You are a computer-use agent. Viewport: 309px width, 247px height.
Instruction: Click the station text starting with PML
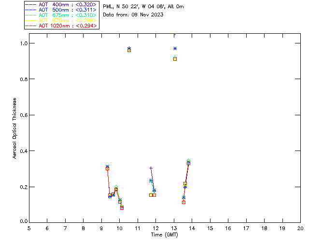click(143, 7)
